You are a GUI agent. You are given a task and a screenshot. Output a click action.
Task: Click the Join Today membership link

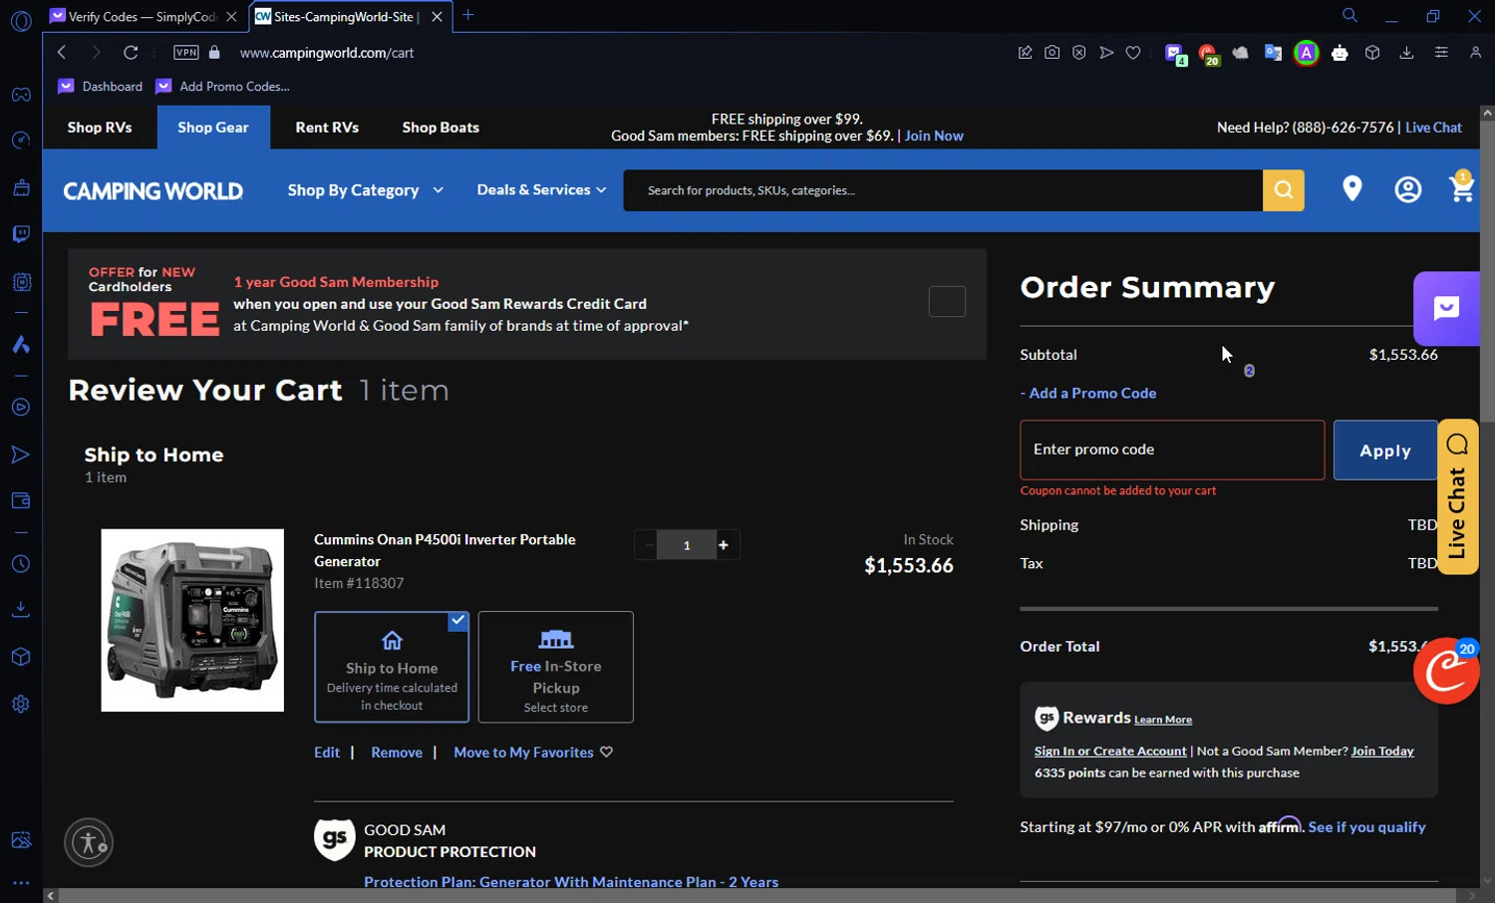point(1382,752)
